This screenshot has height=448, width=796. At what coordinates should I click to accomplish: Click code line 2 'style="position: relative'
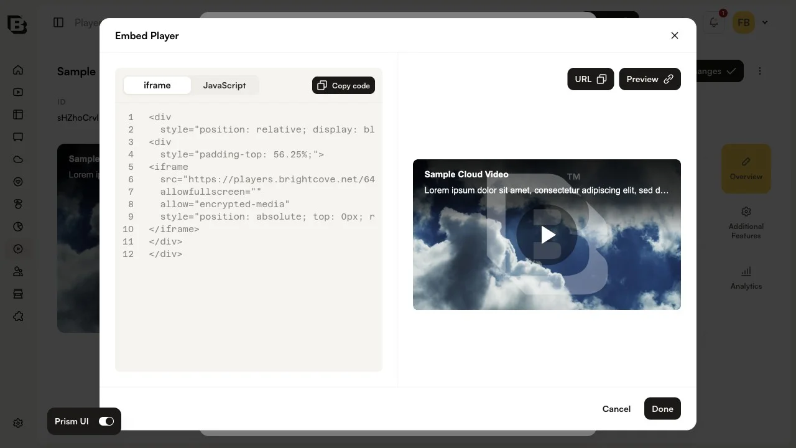(267, 129)
